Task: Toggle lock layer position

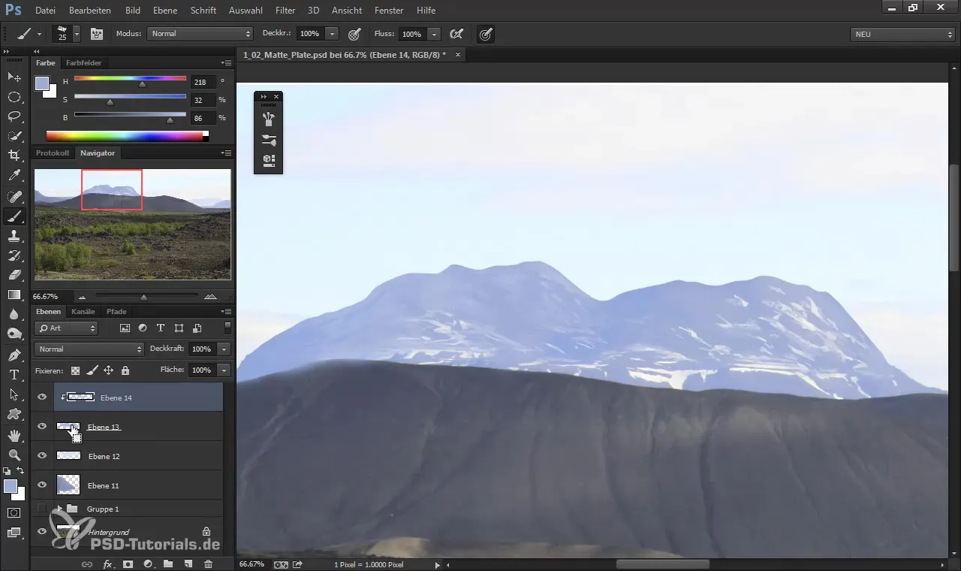Action: 108,370
